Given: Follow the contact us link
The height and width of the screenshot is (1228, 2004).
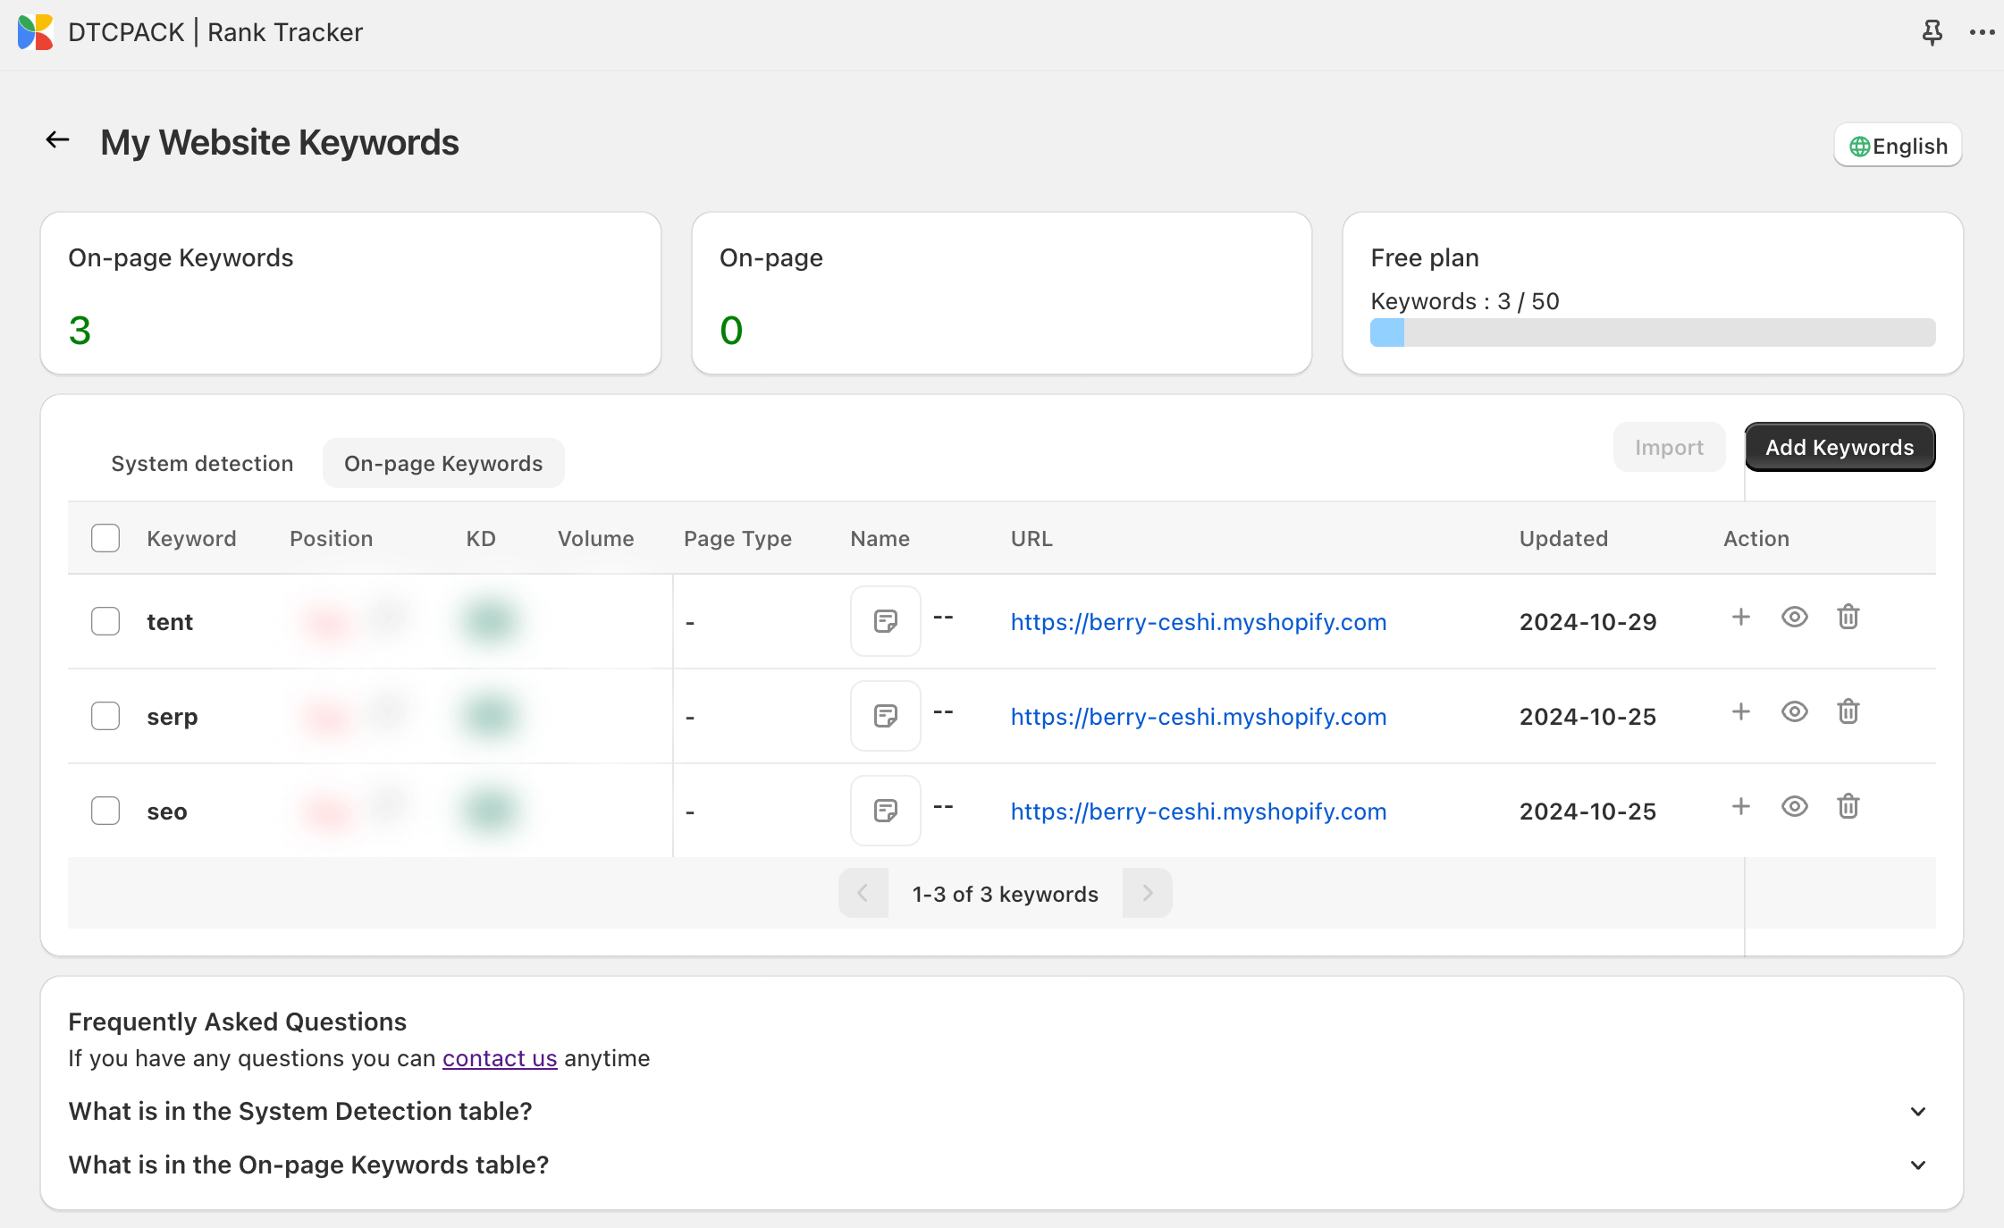Looking at the screenshot, I should point(500,1058).
